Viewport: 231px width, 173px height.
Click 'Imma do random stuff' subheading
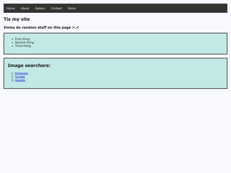click(x=41, y=27)
